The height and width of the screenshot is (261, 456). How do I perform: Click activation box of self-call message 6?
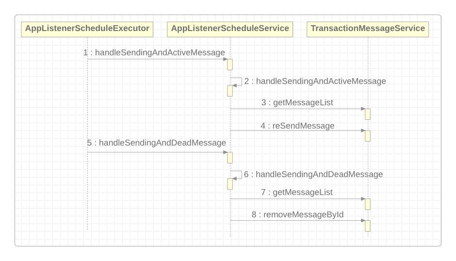[230, 184]
